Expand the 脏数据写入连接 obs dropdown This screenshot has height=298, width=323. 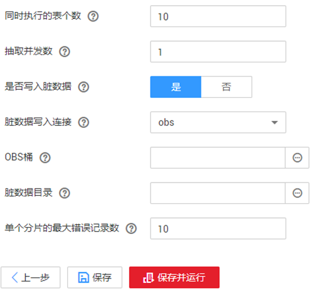218,122
